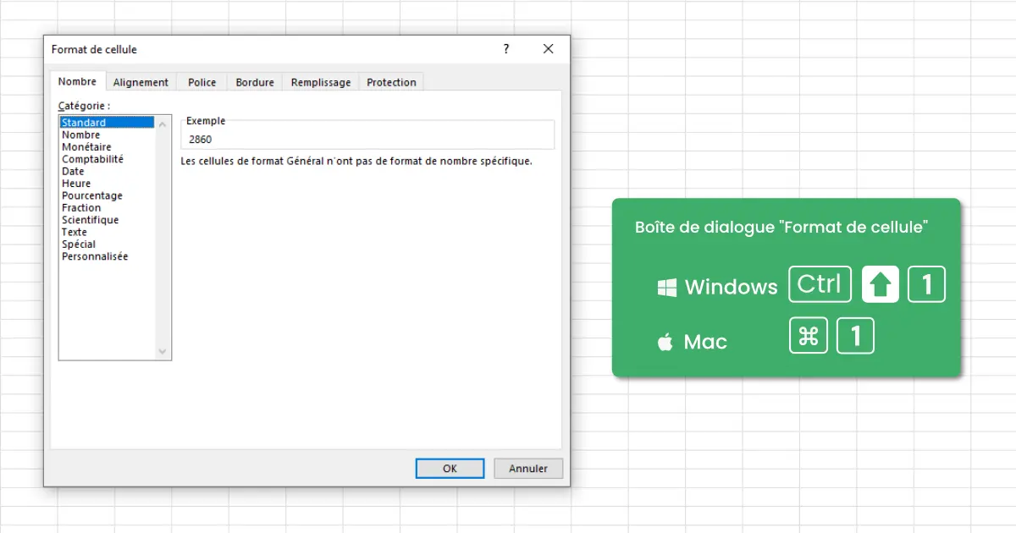The height and width of the screenshot is (533, 1016).
Task: Select Nombre in the category list
Action: point(108,135)
